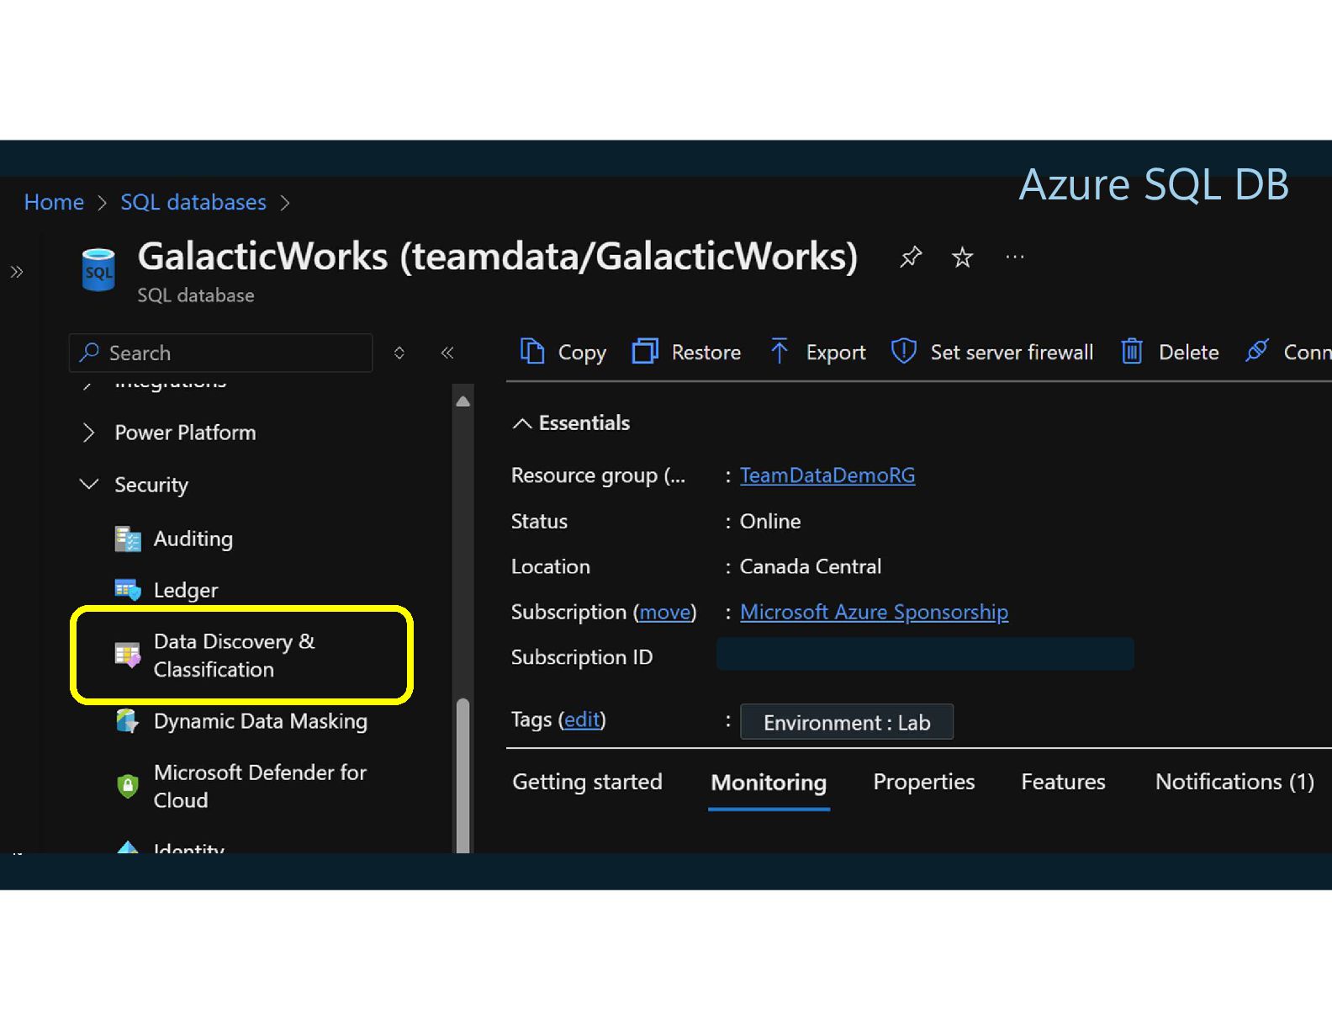
Task: Click the Delete trash can icon
Action: point(1132,351)
